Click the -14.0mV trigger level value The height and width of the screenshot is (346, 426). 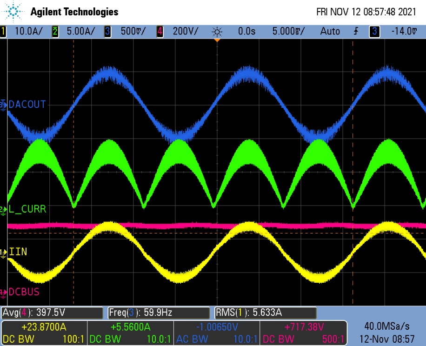click(403, 32)
